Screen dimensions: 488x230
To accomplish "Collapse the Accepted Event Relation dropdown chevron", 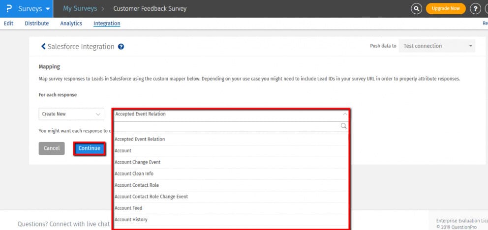I will [344, 114].
